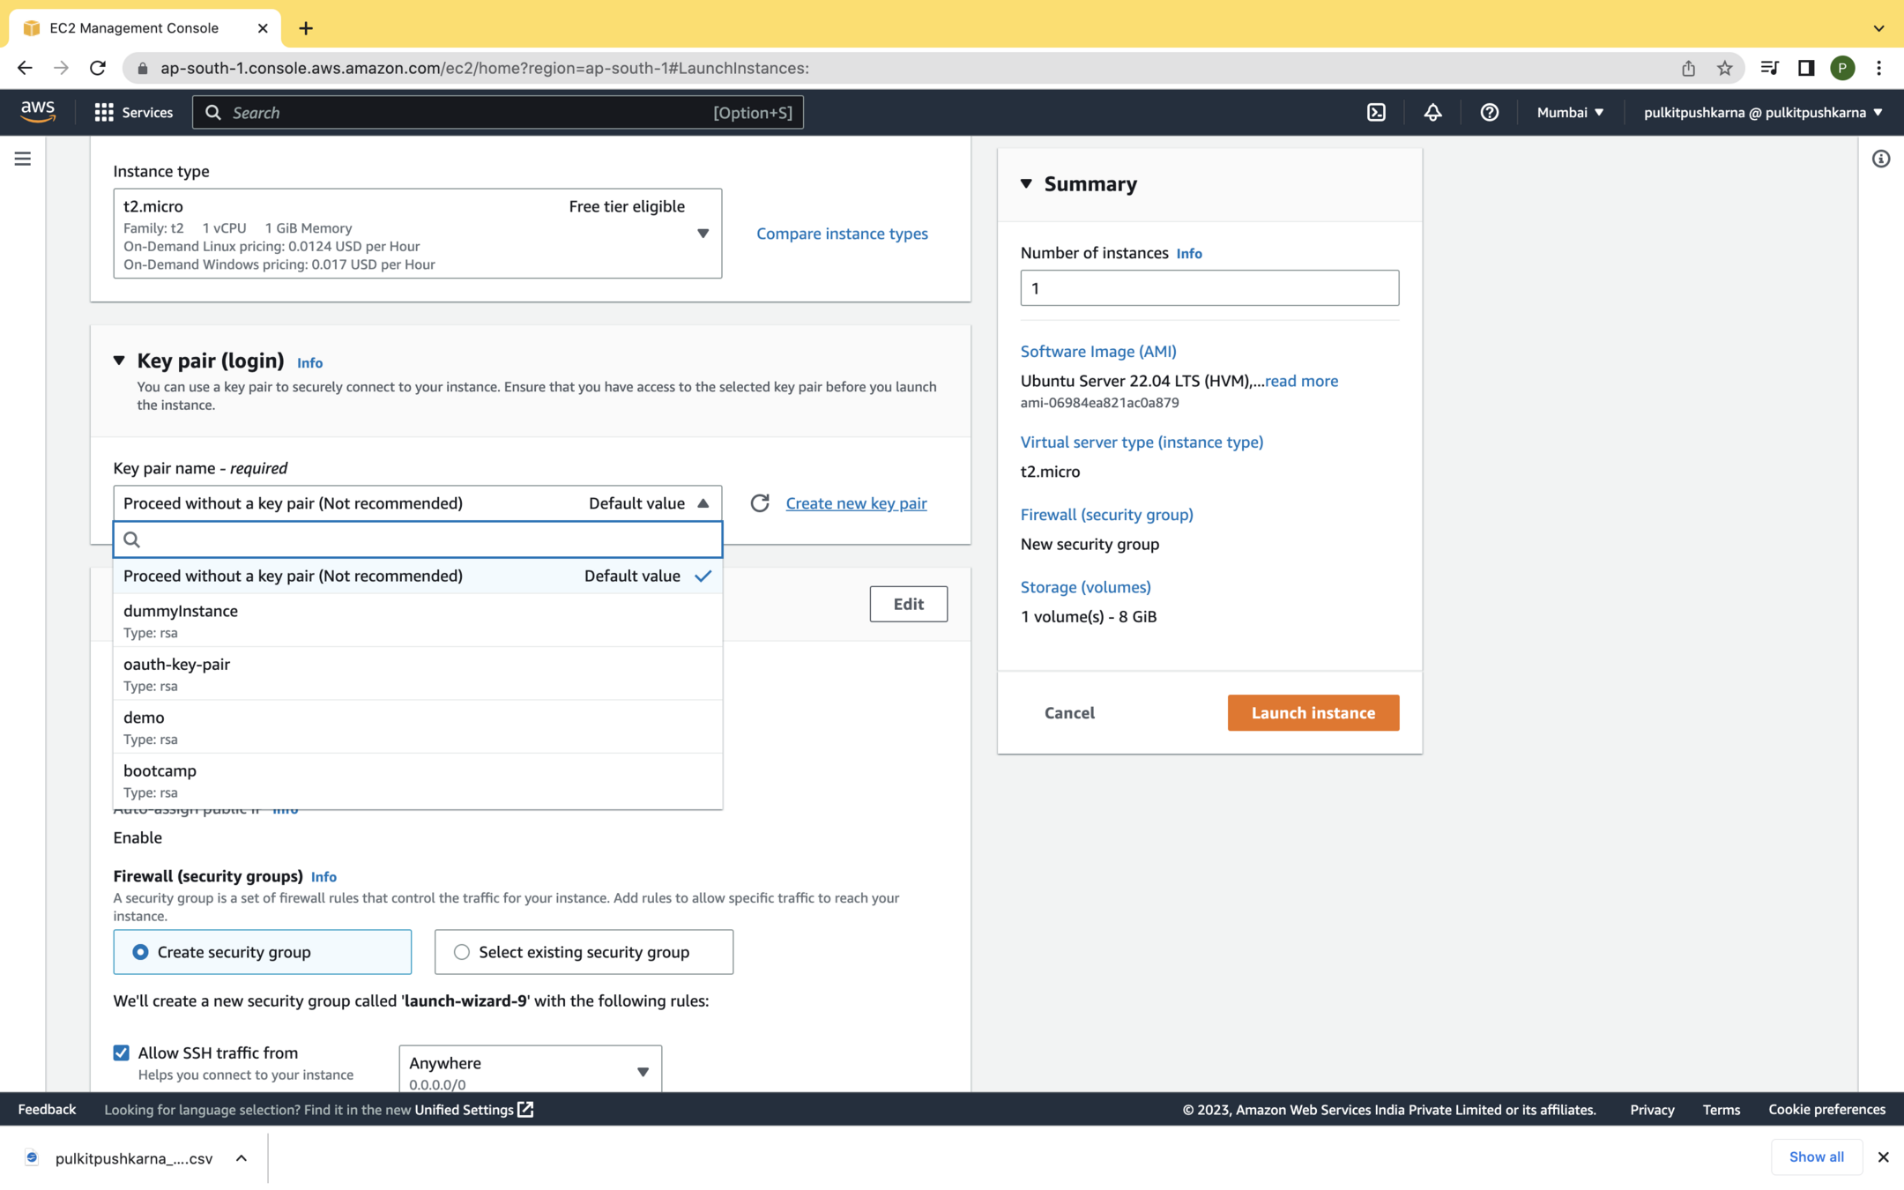Click the help question mark icon
Screen dimensions: 1904x1190
coord(1489,112)
